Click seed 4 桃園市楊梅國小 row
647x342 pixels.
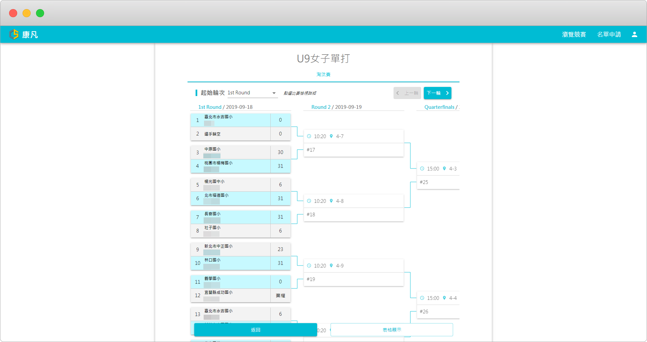(241, 166)
